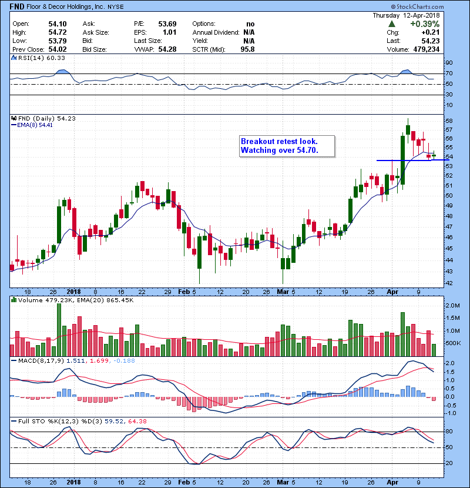Click the EMA(8) legend line marker
The image size is (470, 488).
[14, 125]
